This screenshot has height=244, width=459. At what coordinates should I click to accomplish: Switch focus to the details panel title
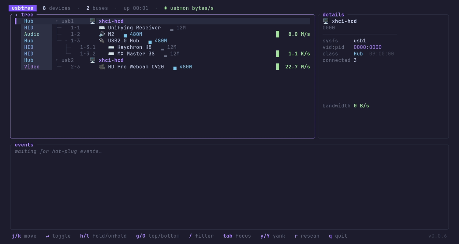(x=333, y=15)
